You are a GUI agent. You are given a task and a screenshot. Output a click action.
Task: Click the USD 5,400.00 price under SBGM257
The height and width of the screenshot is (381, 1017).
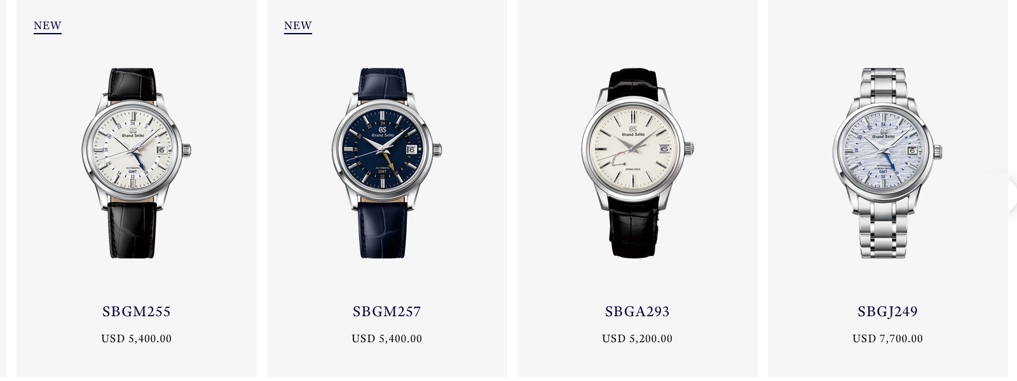[x=386, y=339]
